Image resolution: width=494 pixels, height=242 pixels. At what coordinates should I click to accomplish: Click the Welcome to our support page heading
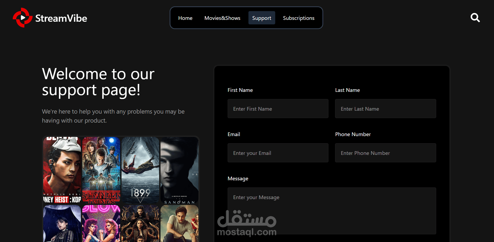(98, 82)
